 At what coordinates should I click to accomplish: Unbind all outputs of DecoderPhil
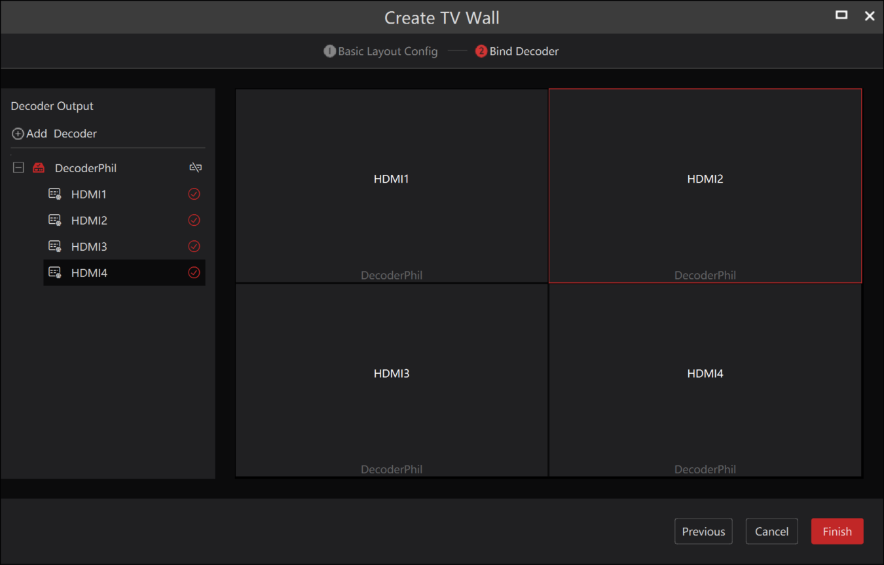tap(195, 168)
